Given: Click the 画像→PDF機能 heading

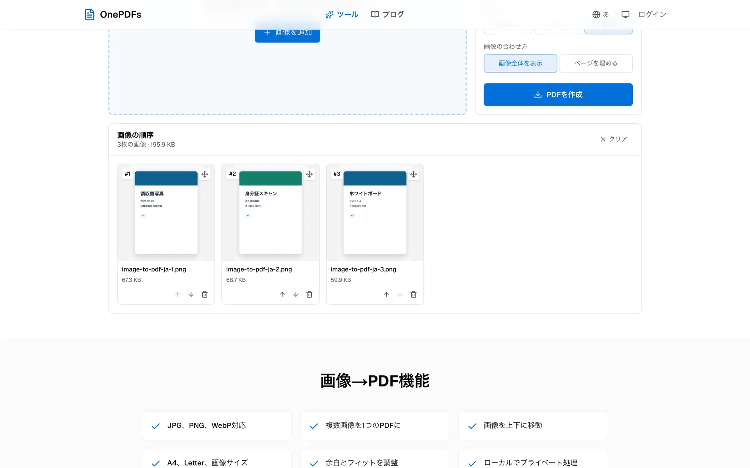Looking at the screenshot, I should [375, 381].
